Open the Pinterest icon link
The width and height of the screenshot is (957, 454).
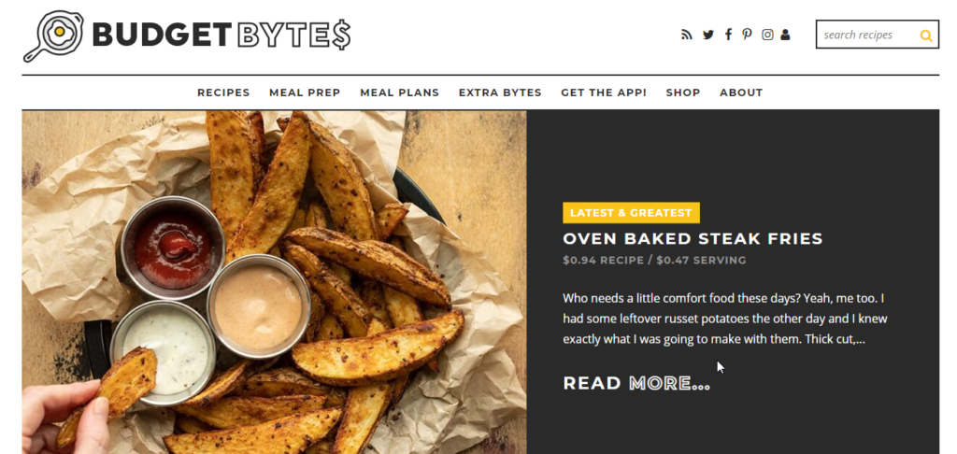(747, 35)
